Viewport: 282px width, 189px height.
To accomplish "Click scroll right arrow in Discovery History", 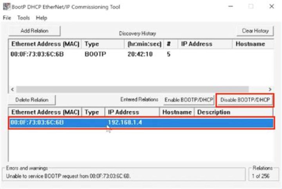I will (x=270, y=89).
